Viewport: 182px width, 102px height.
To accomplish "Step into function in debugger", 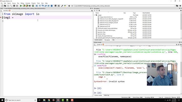I will click(x=43, y=6).
